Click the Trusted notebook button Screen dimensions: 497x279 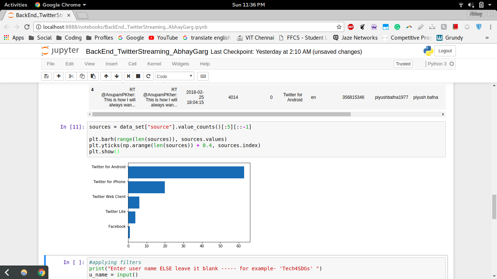pyautogui.click(x=403, y=64)
